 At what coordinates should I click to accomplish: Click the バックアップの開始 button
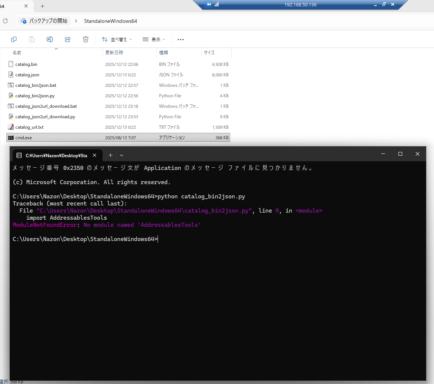pos(45,21)
